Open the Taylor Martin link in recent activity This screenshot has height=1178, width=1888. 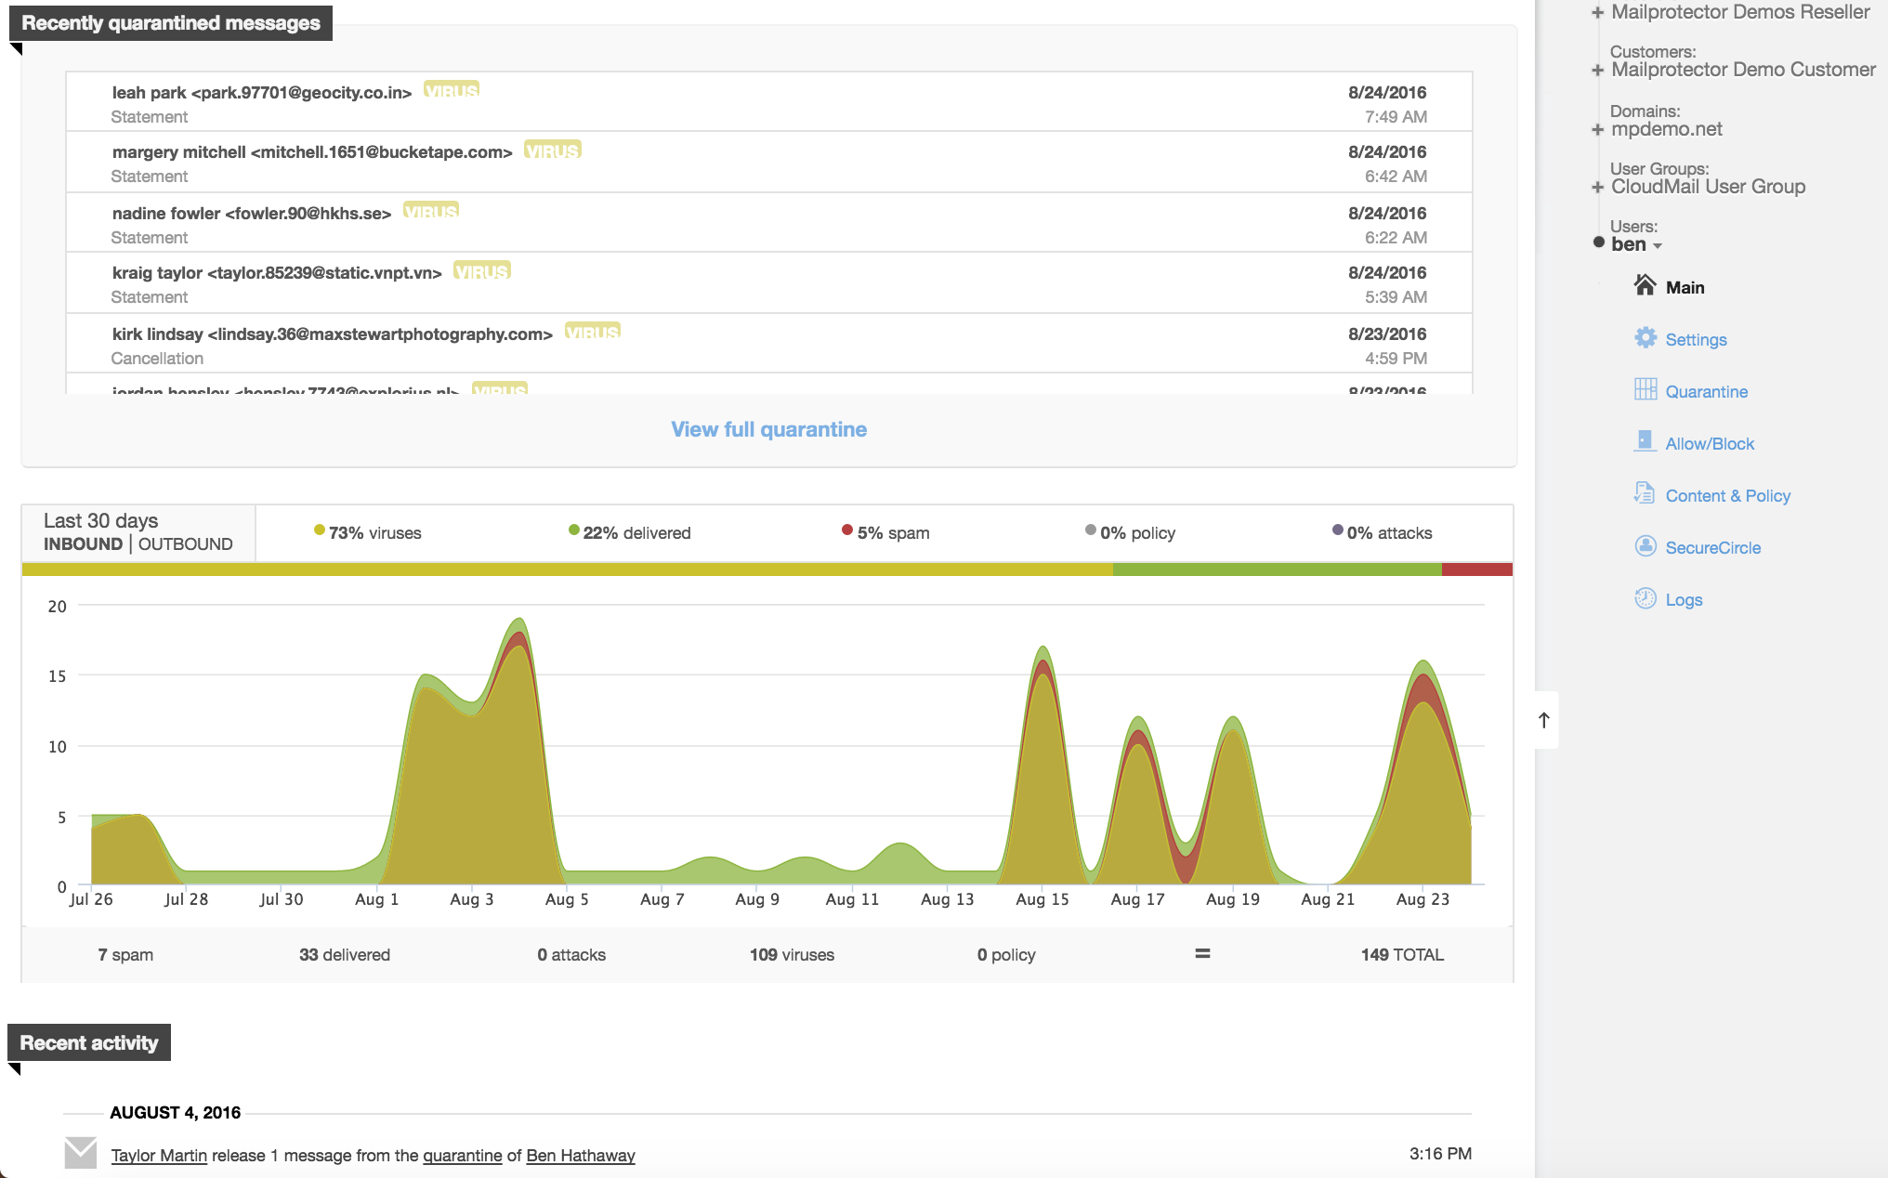pyautogui.click(x=159, y=1156)
